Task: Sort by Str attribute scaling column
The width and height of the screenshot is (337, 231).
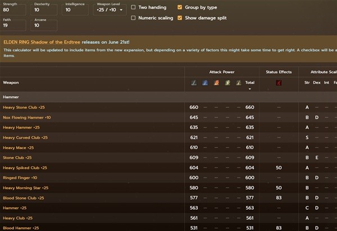Action: (307, 83)
